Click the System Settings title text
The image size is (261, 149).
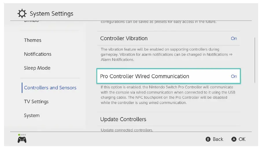tap(52, 14)
